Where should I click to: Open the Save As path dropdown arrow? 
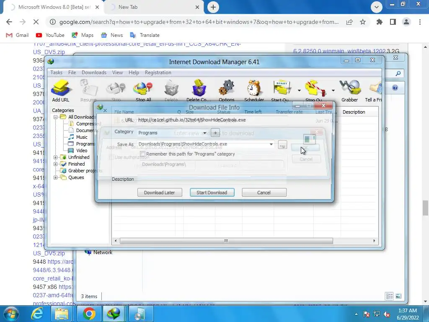click(x=271, y=144)
